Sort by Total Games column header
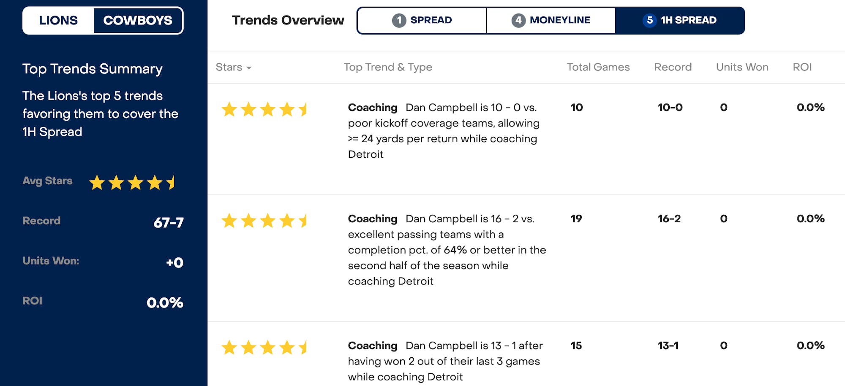The image size is (845, 386). [598, 67]
